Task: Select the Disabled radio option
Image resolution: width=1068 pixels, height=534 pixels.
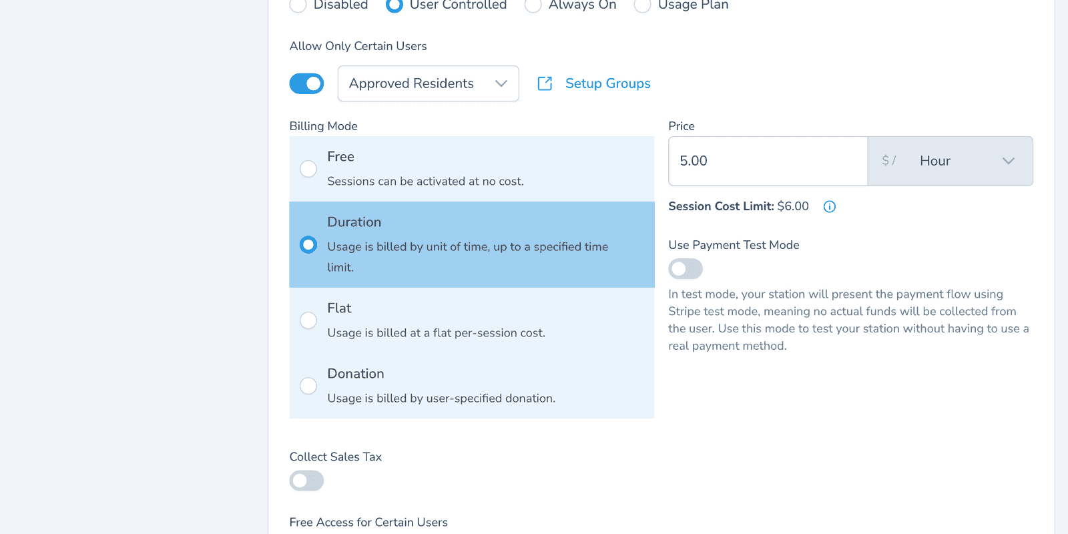Action: coord(298,5)
